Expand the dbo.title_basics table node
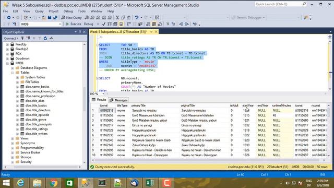 click(17, 105)
